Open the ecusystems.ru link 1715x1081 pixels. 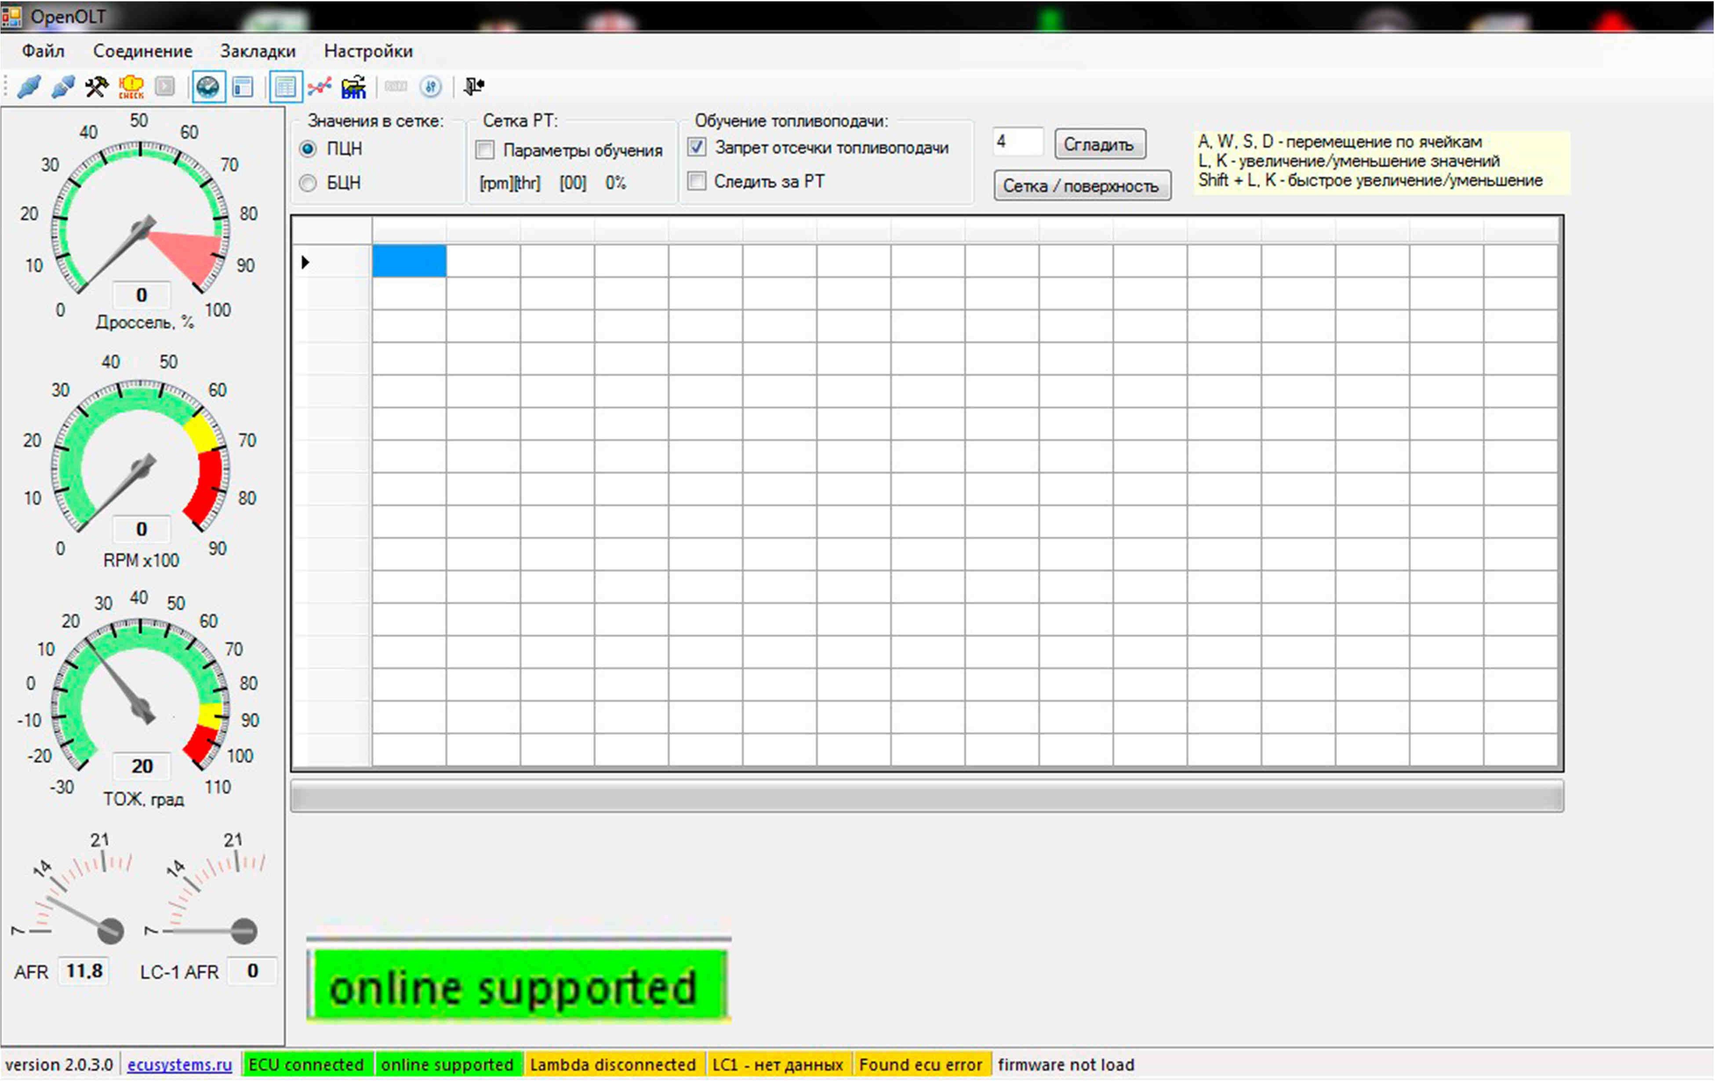[179, 1065]
